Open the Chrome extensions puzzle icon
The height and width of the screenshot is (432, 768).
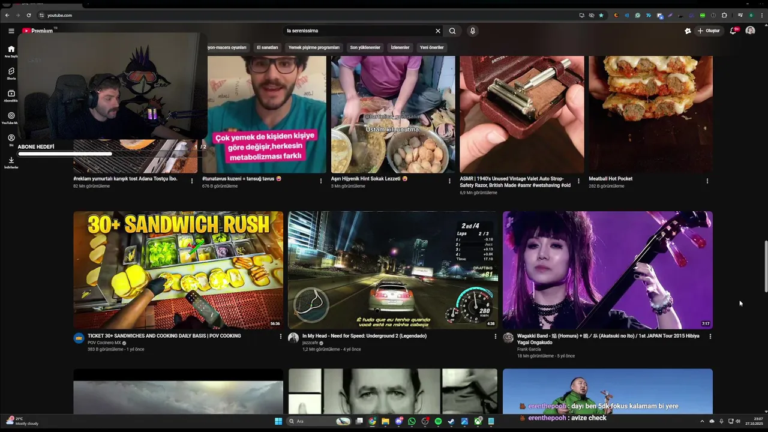tap(724, 15)
